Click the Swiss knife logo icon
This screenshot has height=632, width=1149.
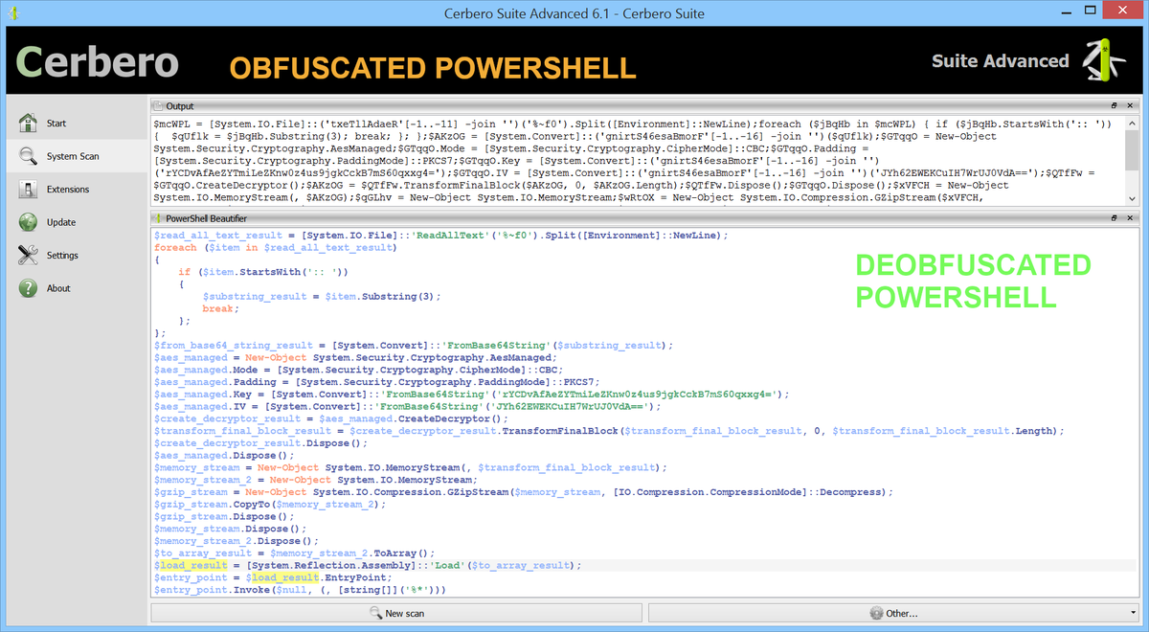pos(1104,60)
